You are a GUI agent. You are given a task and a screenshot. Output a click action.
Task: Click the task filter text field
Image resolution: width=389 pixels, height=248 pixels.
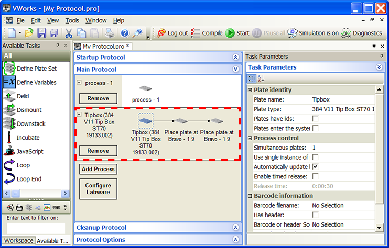click(x=36, y=228)
